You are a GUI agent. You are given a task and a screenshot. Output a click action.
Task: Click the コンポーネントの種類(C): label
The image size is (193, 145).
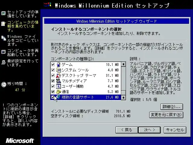pos(72,59)
